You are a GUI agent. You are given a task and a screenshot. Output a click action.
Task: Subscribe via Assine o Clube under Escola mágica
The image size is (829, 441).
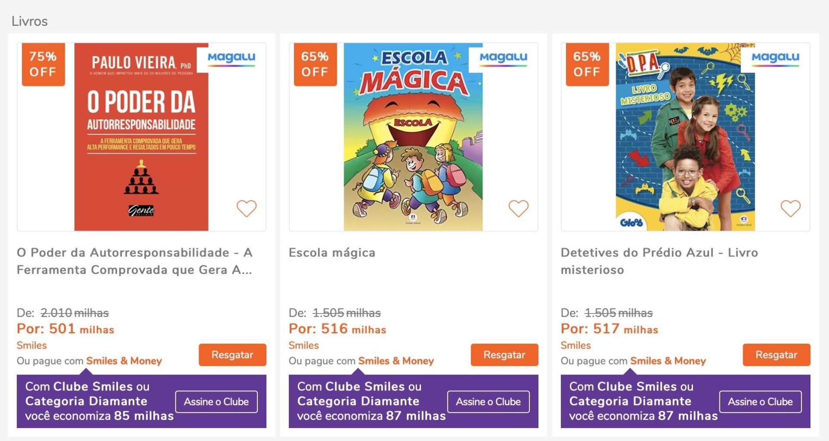click(x=488, y=402)
